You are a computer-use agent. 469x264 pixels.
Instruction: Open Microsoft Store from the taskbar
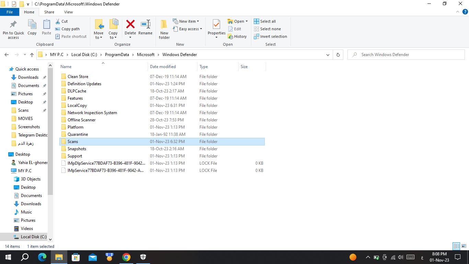[76, 257]
